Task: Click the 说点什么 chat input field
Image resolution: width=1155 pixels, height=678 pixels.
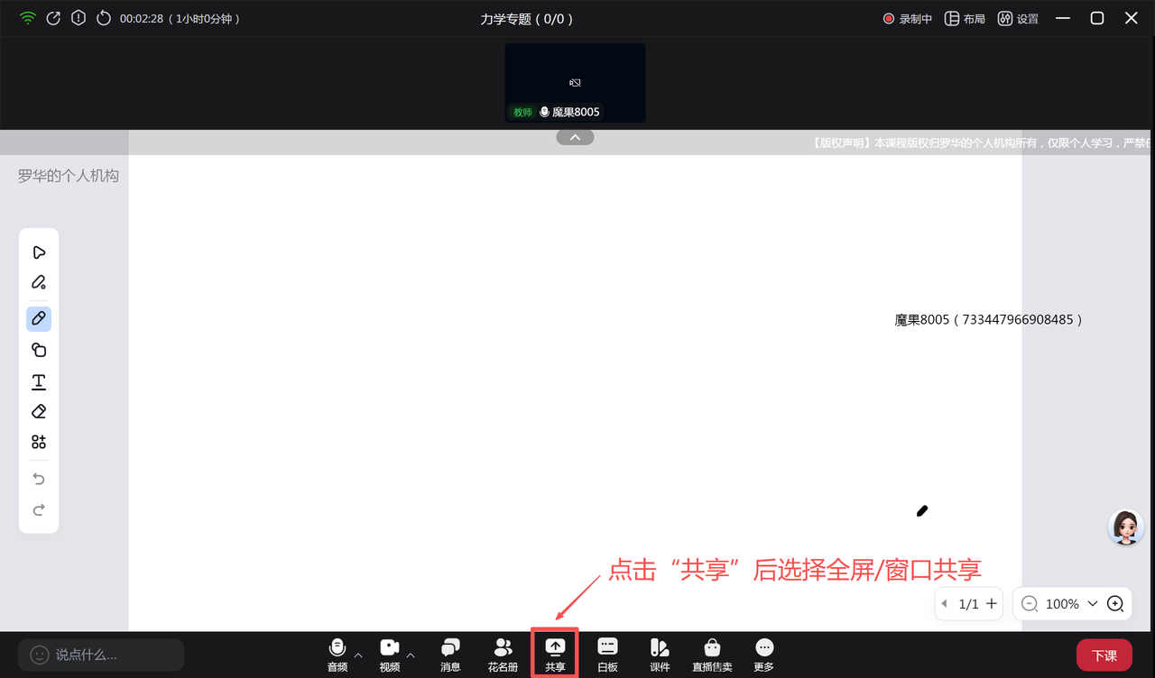Action: [101, 655]
